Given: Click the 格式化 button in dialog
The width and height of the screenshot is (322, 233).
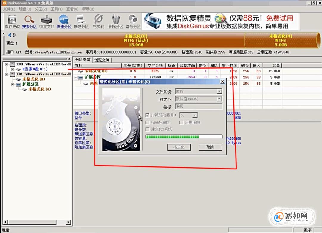Looking at the screenshot, I should point(179,147).
